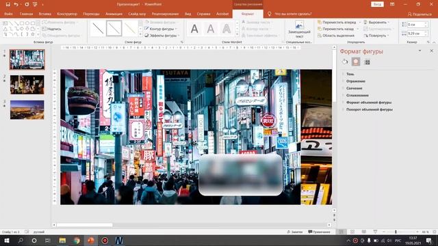Screen dimensions: 438x246
Task: Apply the third outlined WordArt style A
Action: (227, 29)
